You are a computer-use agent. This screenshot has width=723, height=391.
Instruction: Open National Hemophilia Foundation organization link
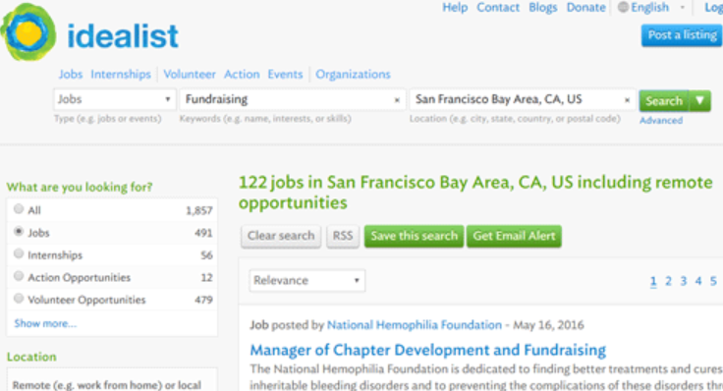click(415, 325)
